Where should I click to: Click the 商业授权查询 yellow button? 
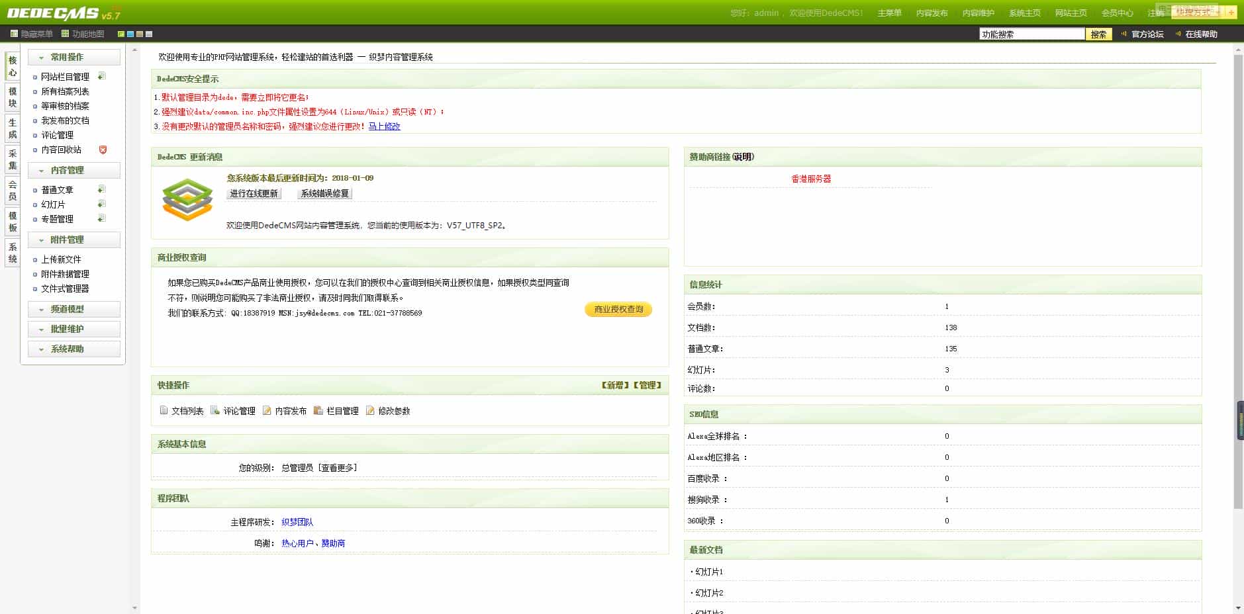(x=618, y=309)
